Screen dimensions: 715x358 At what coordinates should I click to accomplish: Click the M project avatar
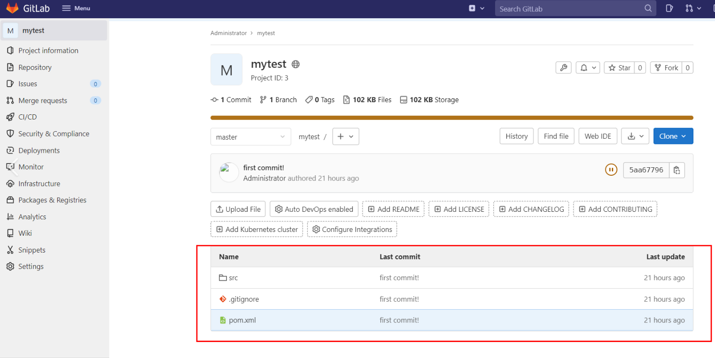point(226,69)
